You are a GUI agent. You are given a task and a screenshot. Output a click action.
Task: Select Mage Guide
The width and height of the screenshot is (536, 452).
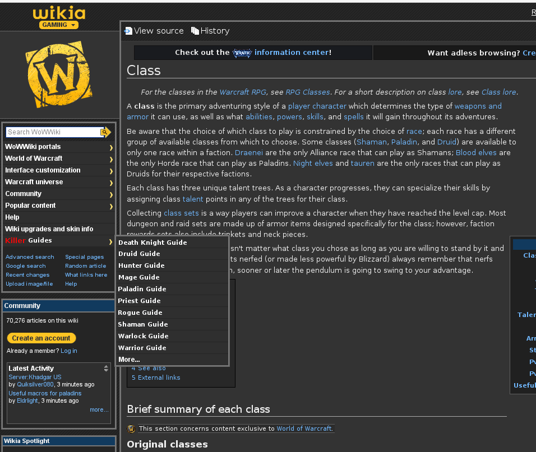tap(172, 277)
